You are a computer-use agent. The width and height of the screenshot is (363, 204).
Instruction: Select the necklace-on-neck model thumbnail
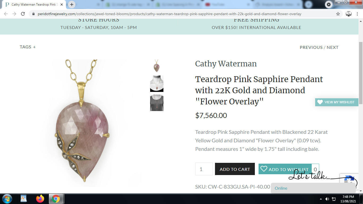[157, 84]
